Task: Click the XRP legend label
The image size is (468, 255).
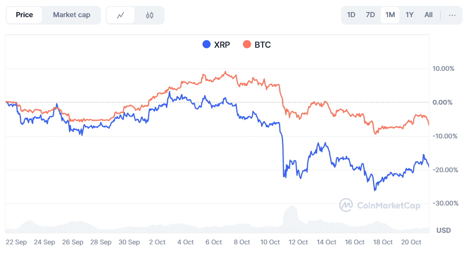Action: (x=222, y=45)
